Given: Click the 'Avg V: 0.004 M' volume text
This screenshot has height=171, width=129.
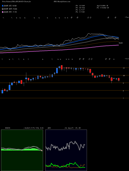Looking at the screenshot, I should pyautogui.click(x=102, y=6).
